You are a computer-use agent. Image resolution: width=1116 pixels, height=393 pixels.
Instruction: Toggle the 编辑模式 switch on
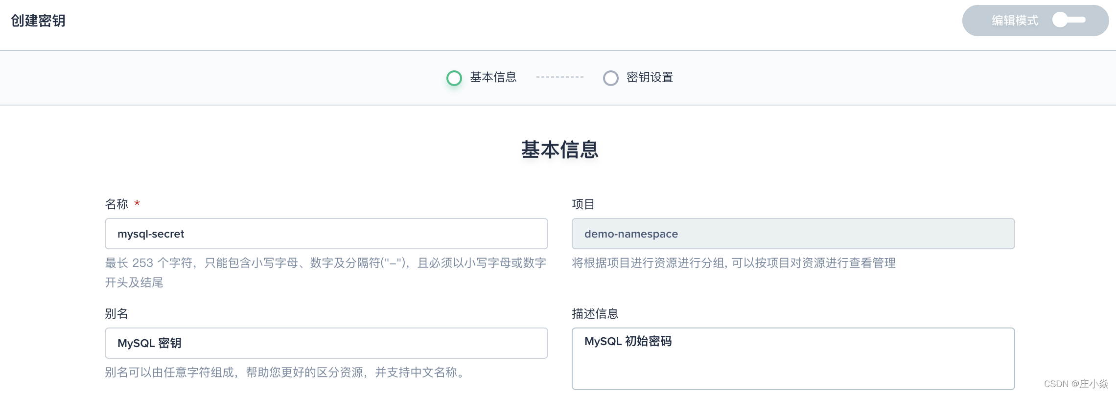pyautogui.click(x=1069, y=20)
